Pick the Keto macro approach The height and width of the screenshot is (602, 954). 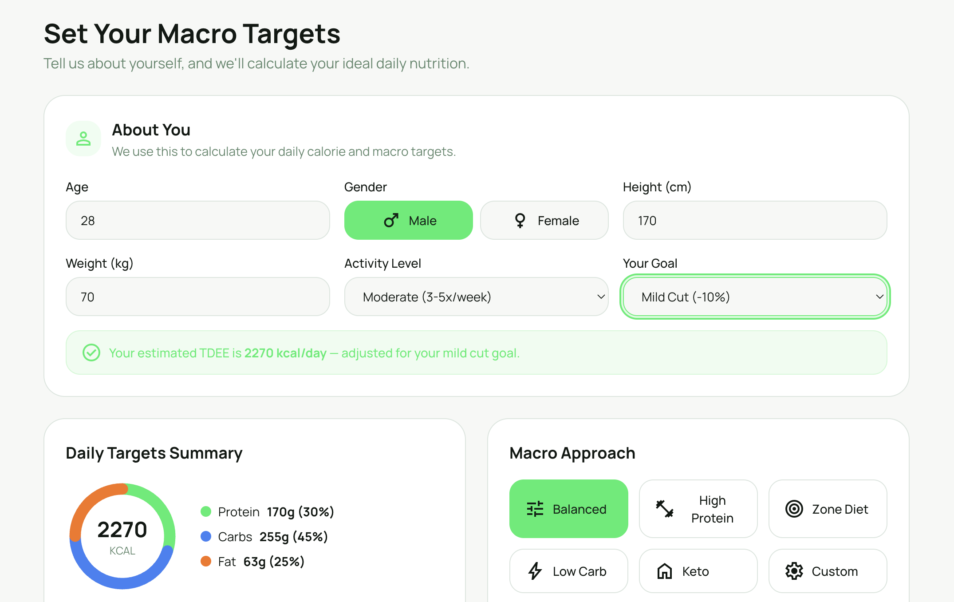click(x=698, y=571)
